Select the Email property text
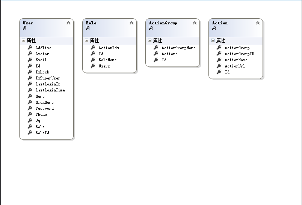302x205 pixels. point(41,60)
